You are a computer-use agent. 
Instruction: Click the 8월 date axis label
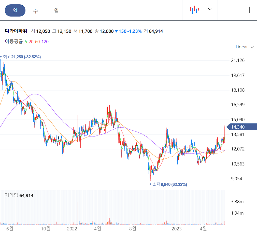(133, 229)
